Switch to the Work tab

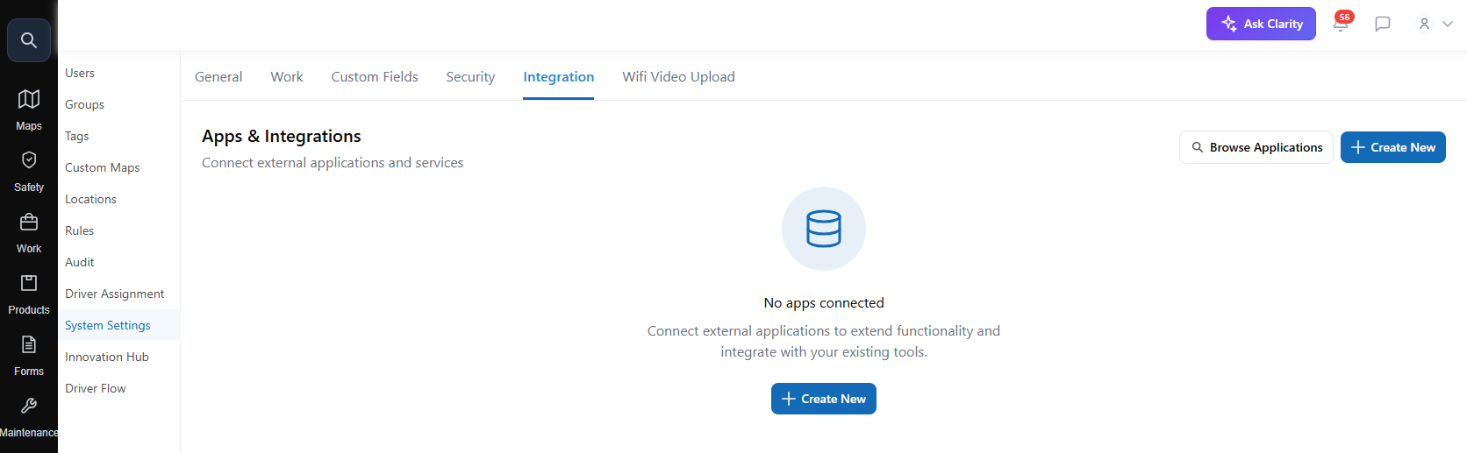(287, 77)
